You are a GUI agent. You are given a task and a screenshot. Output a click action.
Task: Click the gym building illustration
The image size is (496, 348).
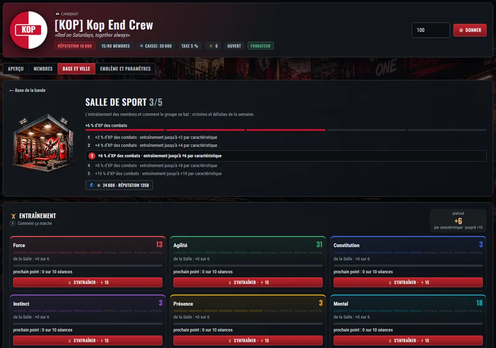pyautogui.click(x=44, y=142)
